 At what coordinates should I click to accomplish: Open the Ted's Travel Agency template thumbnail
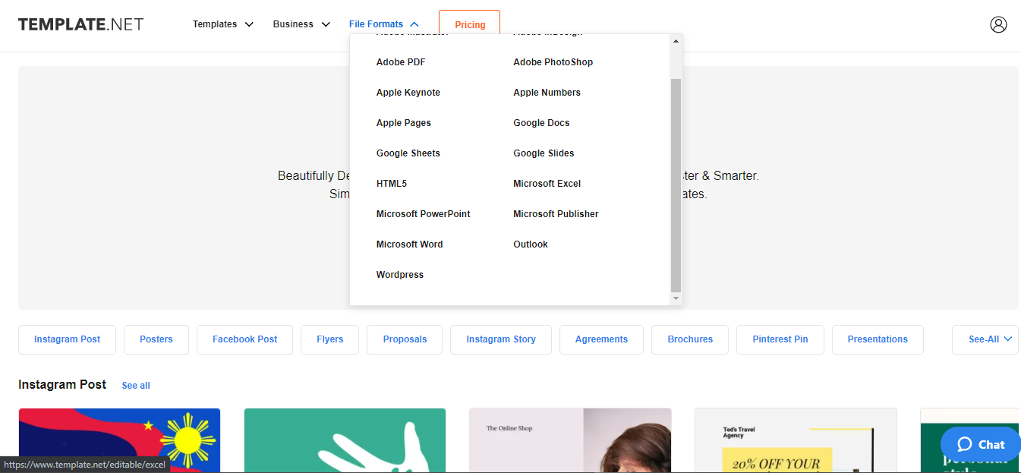click(795, 440)
